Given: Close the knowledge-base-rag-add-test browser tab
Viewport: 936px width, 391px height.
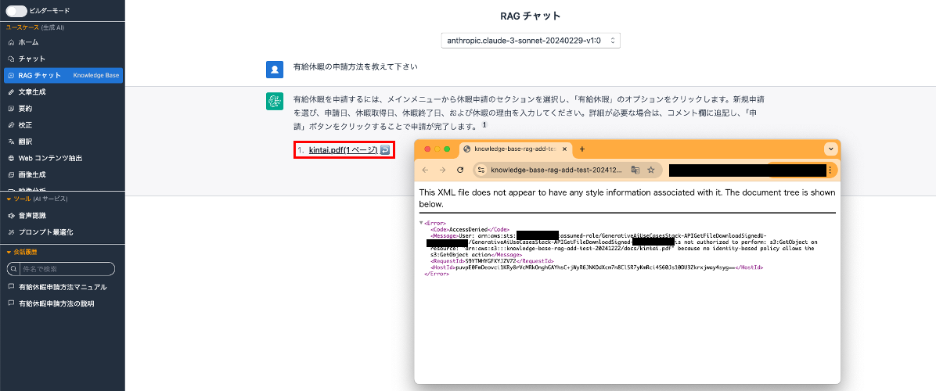Looking at the screenshot, I should 565,149.
